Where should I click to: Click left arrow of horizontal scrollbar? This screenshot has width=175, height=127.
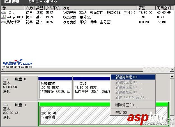point(3,69)
